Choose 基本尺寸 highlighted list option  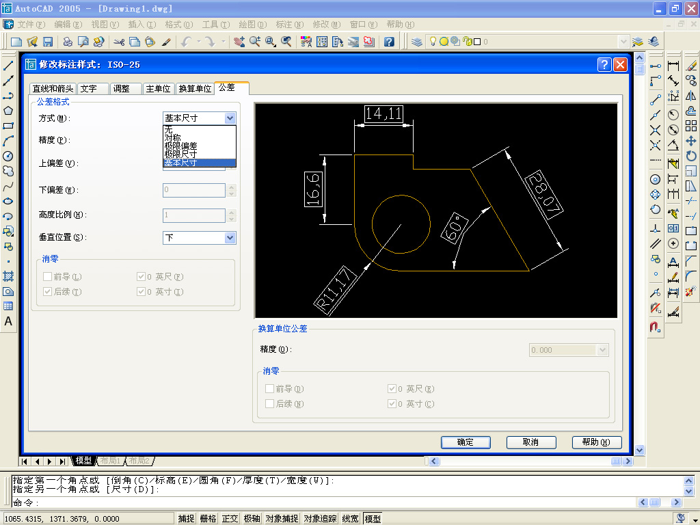[x=199, y=163]
